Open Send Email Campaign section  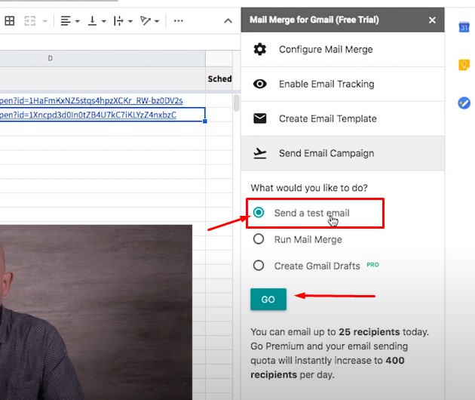343,153
